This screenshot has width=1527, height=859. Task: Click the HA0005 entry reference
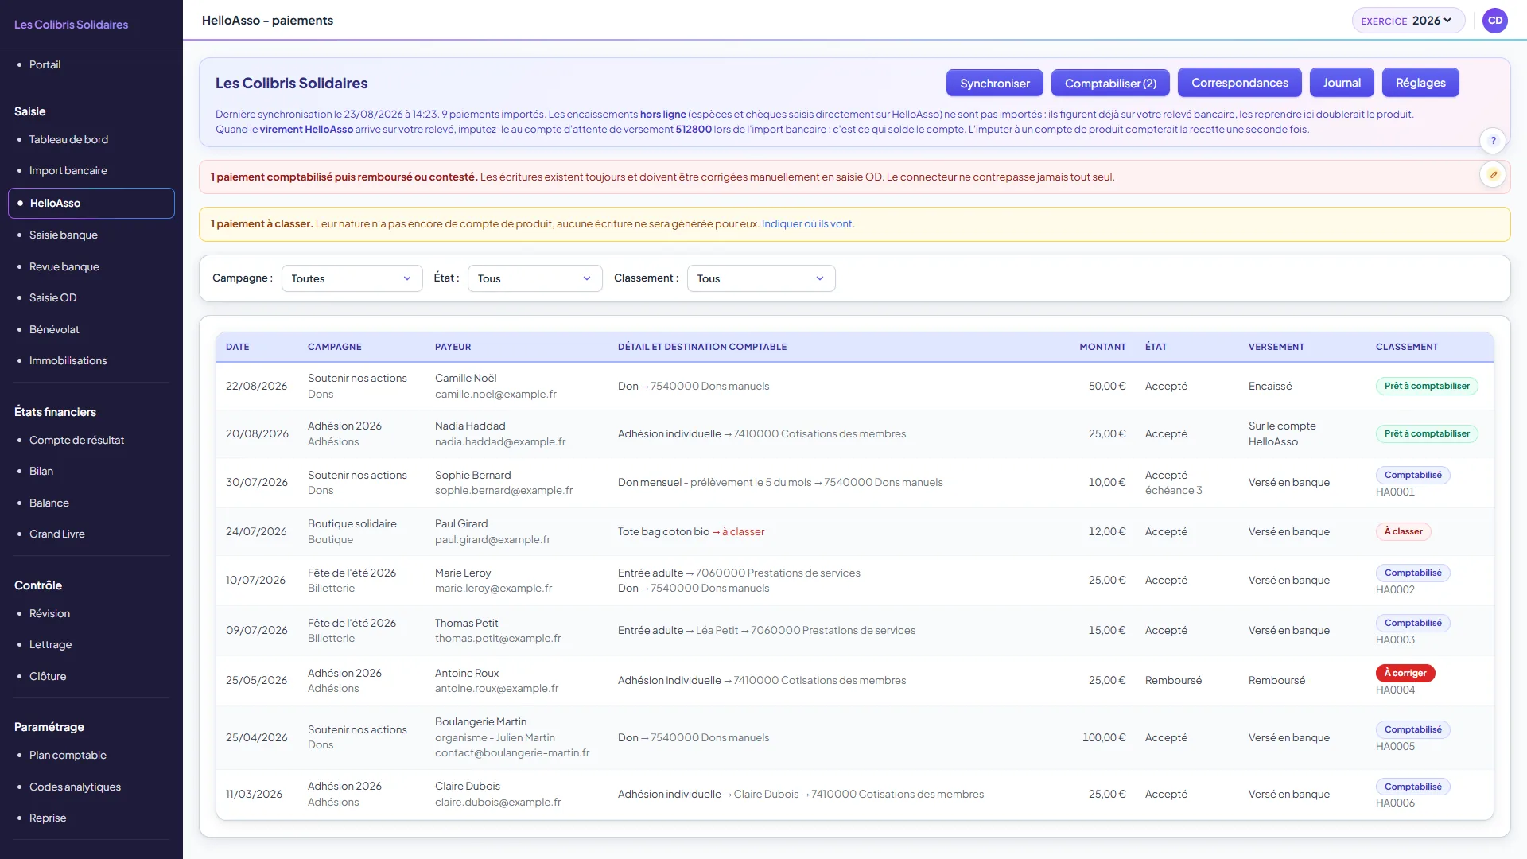point(1395,746)
